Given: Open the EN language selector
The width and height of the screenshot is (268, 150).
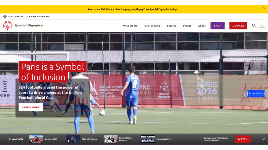Looking at the screenshot, I should click(x=263, y=26).
